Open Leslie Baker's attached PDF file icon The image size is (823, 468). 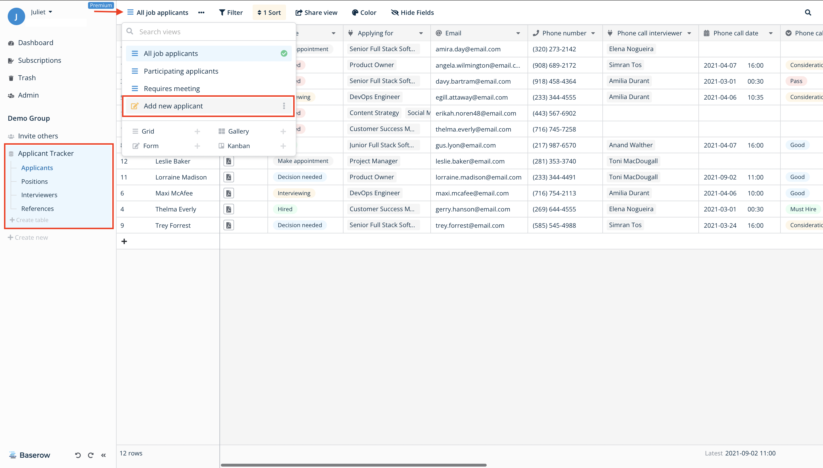pyautogui.click(x=229, y=161)
